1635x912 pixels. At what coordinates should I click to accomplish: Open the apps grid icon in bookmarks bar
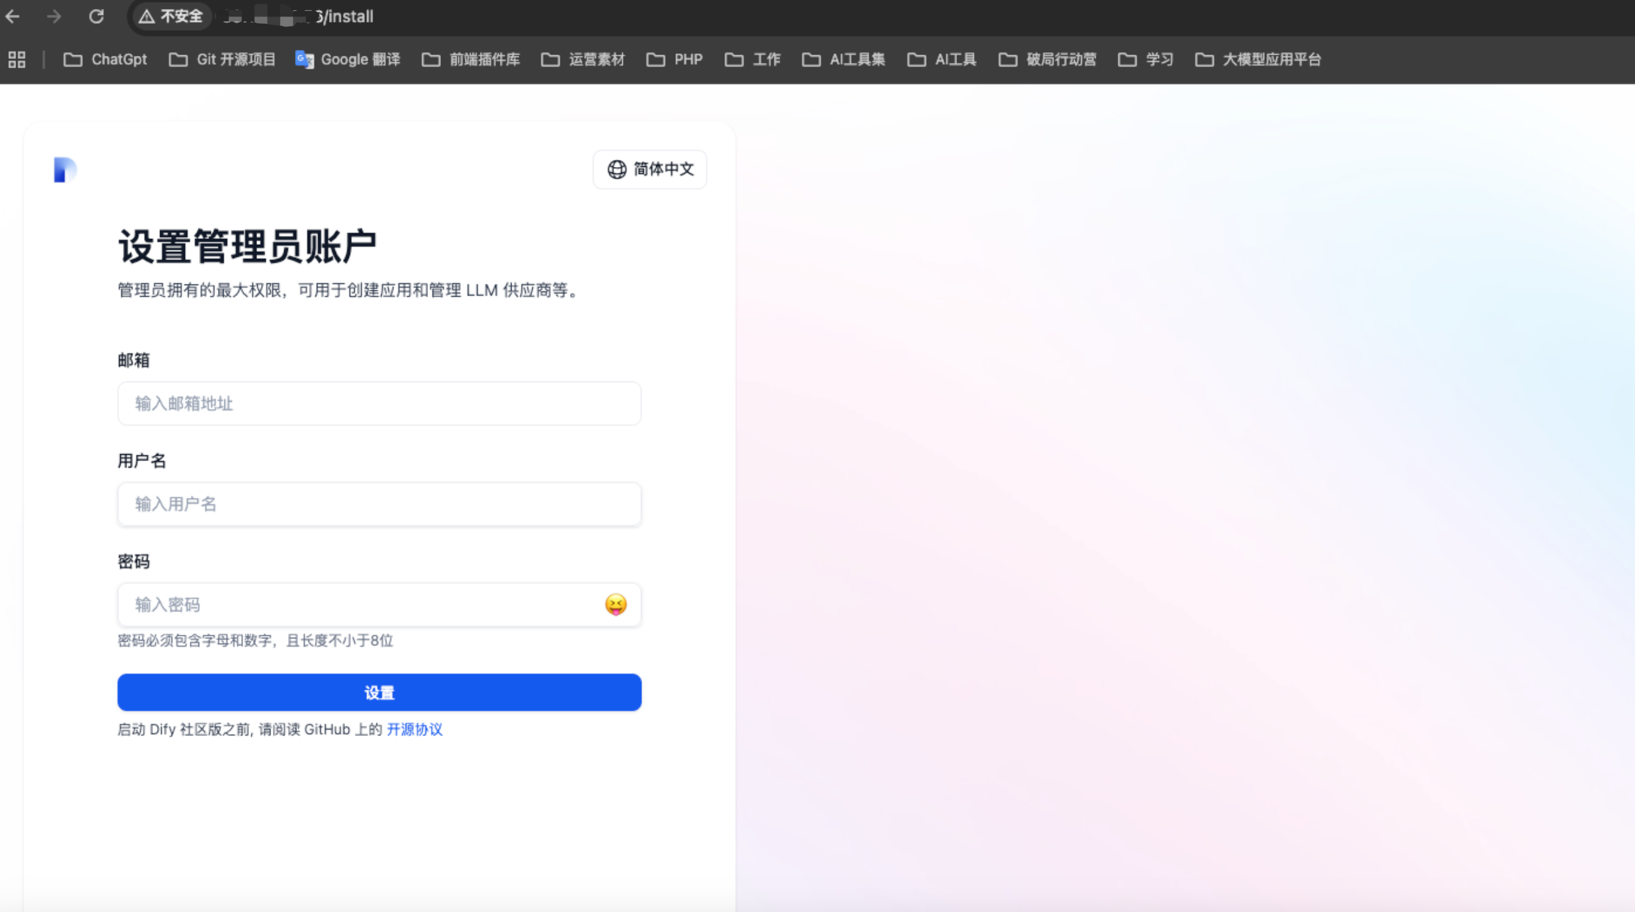click(17, 60)
